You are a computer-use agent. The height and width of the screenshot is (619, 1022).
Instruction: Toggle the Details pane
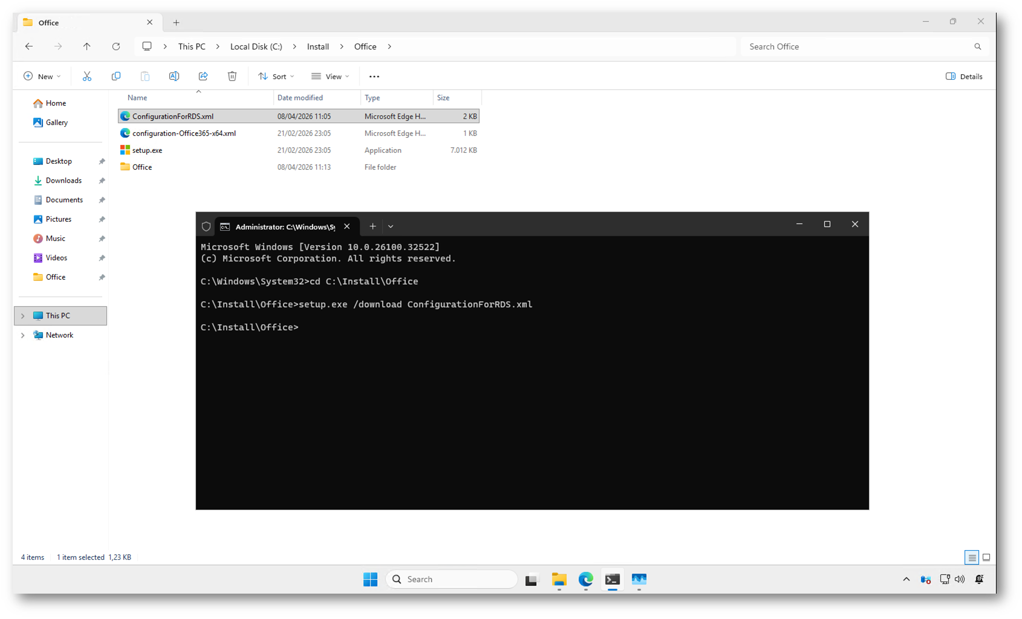pyautogui.click(x=964, y=76)
